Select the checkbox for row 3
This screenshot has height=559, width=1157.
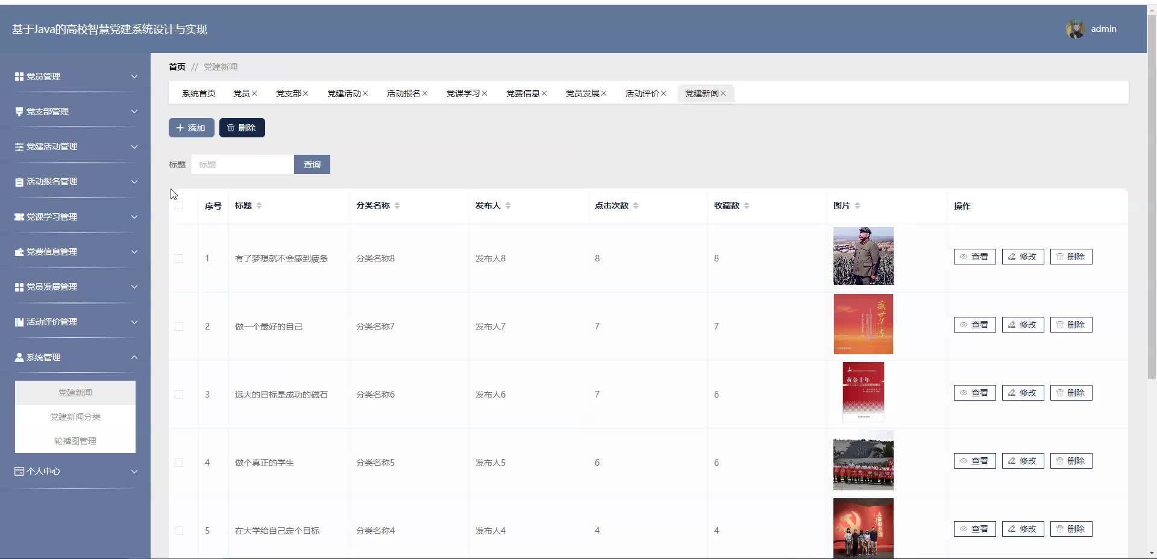(179, 395)
